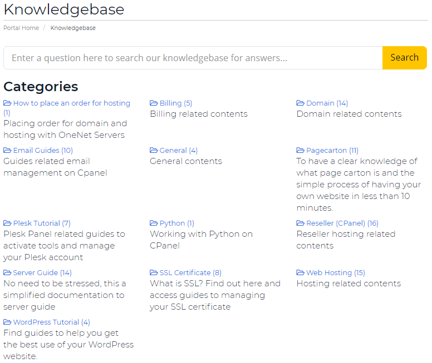Click the folder icon next to Email Guides

pos(7,150)
